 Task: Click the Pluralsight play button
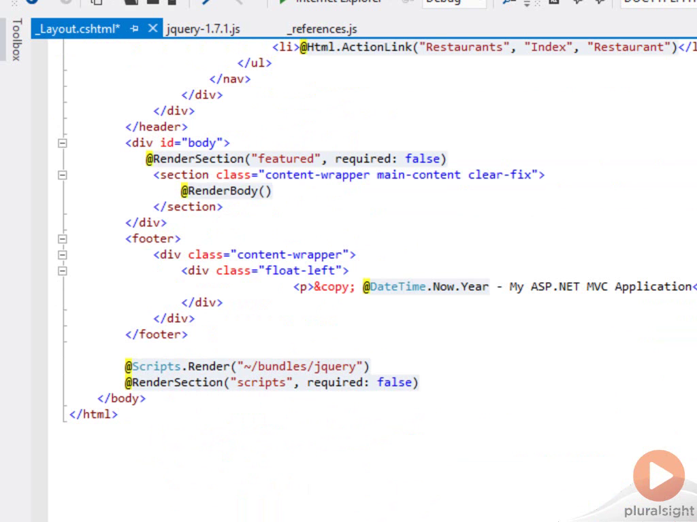pyautogui.click(x=658, y=476)
